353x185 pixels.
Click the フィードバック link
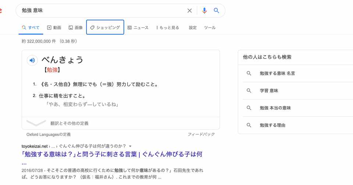(x=201, y=134)
